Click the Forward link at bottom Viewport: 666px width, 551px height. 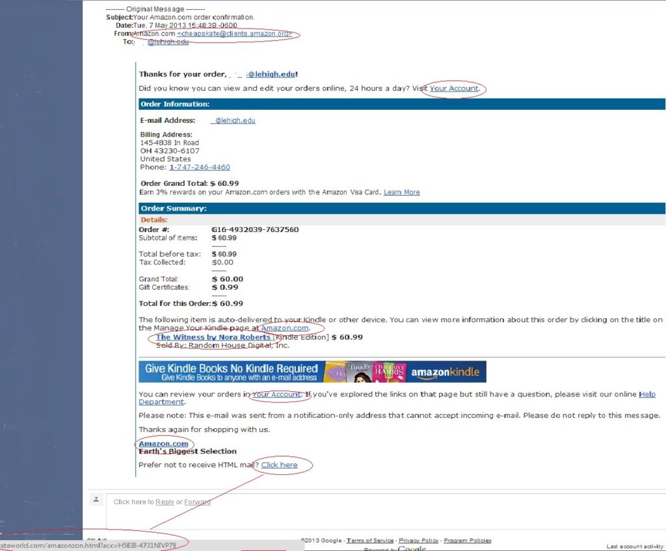point(198,502)
